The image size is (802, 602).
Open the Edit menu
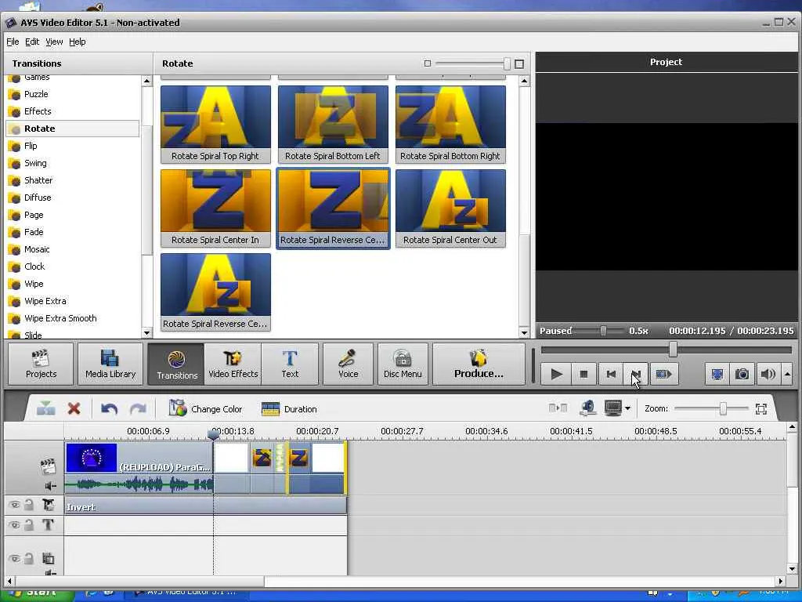pos(32,42)
